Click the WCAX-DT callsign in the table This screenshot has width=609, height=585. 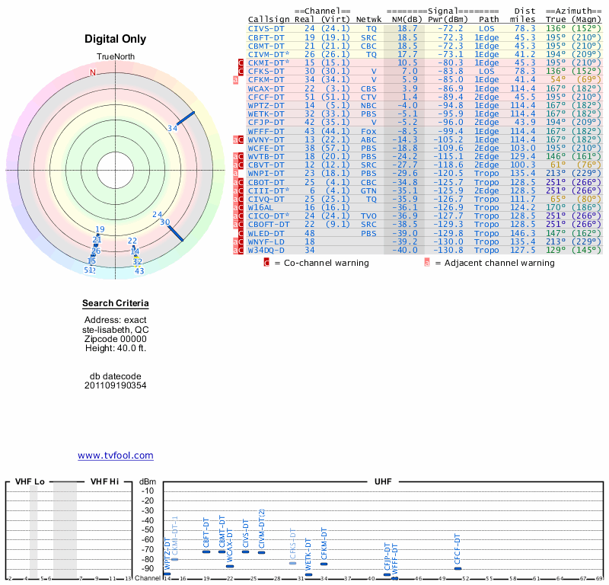coord(266,88)
